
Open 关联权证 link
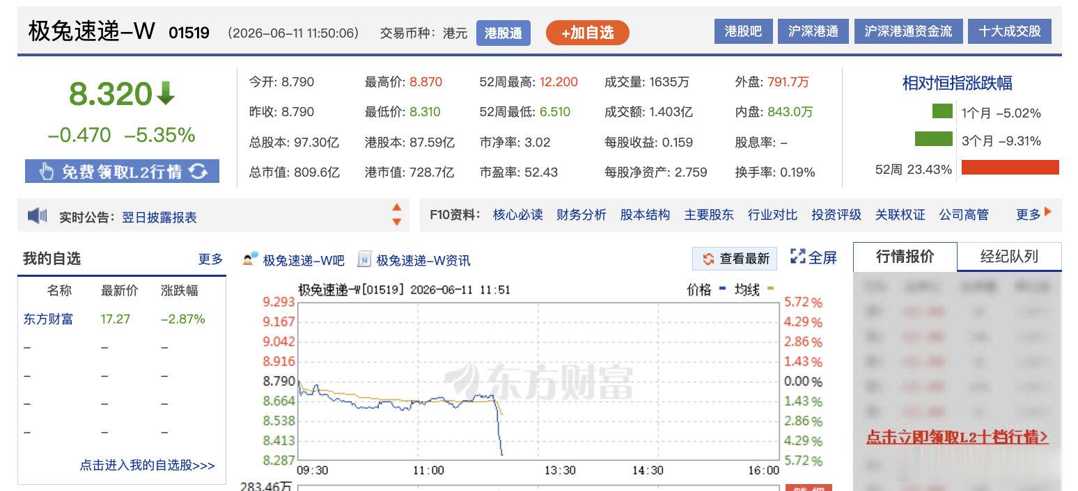(900, 215)
